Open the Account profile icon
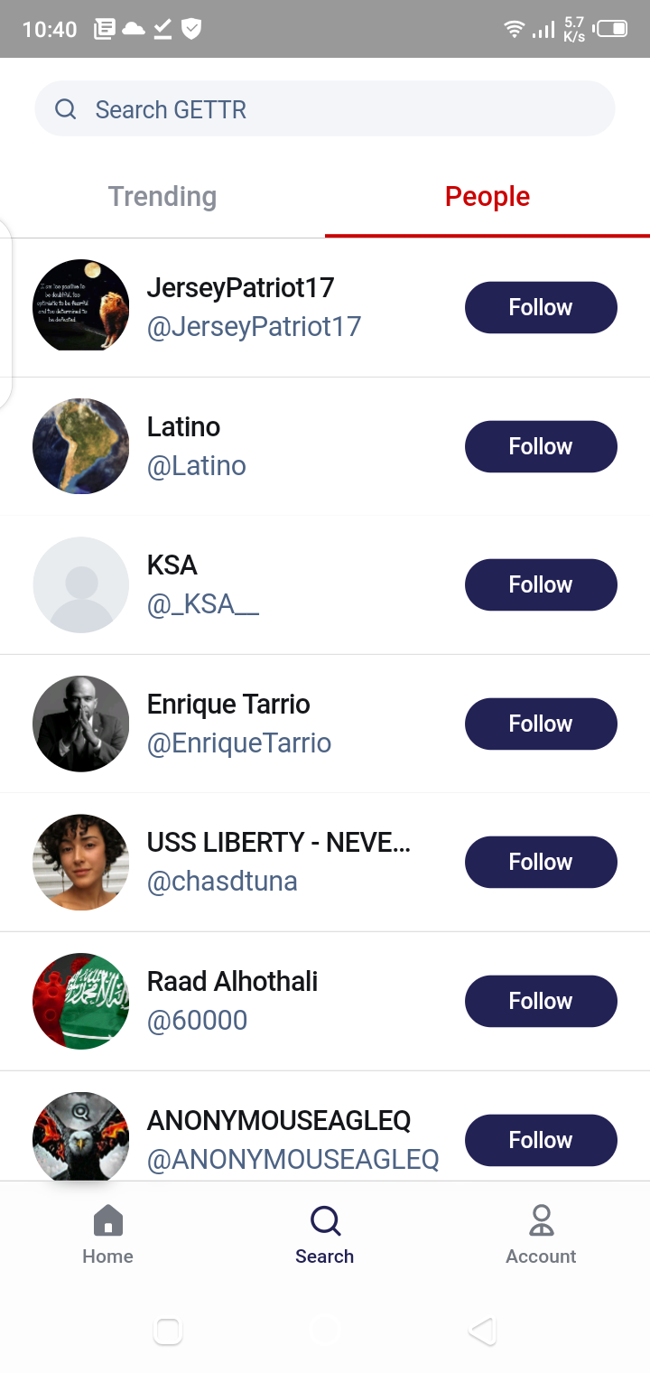The height and width of the screenshot is (1373, 650). (541, 1220)
